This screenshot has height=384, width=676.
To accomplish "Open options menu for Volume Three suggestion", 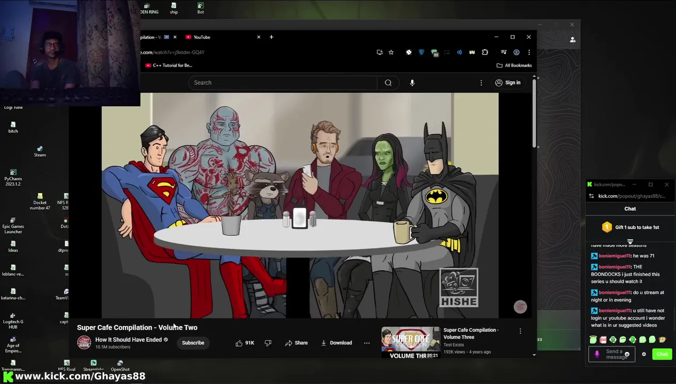I will click(x=520, y=331).
